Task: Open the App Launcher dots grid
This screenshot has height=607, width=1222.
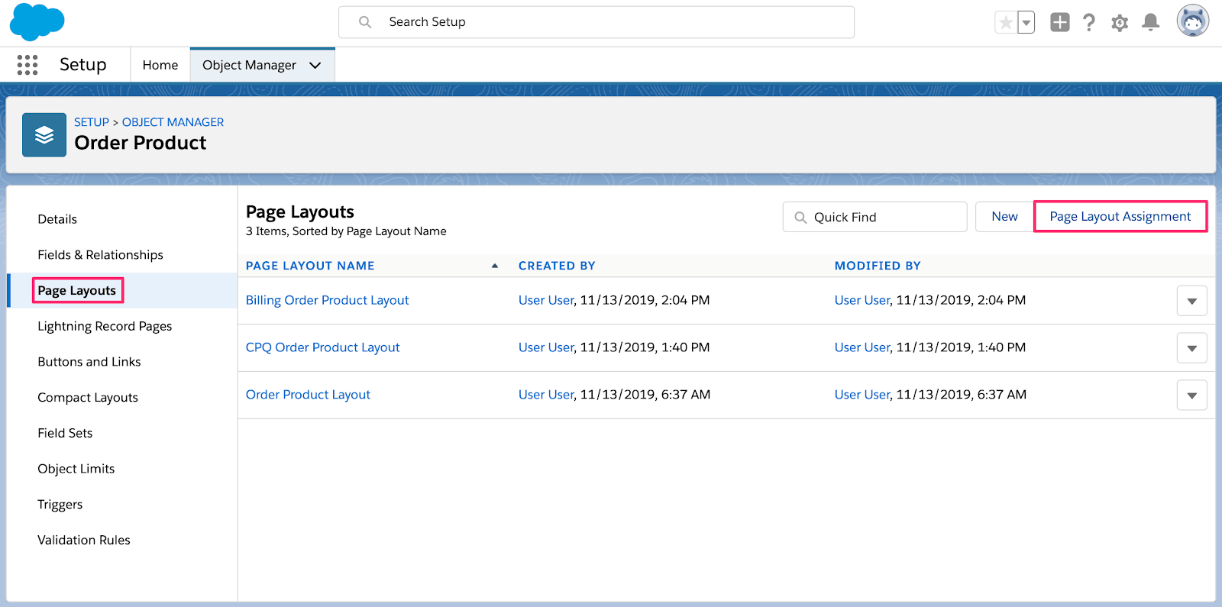Action: coord(27,65)
